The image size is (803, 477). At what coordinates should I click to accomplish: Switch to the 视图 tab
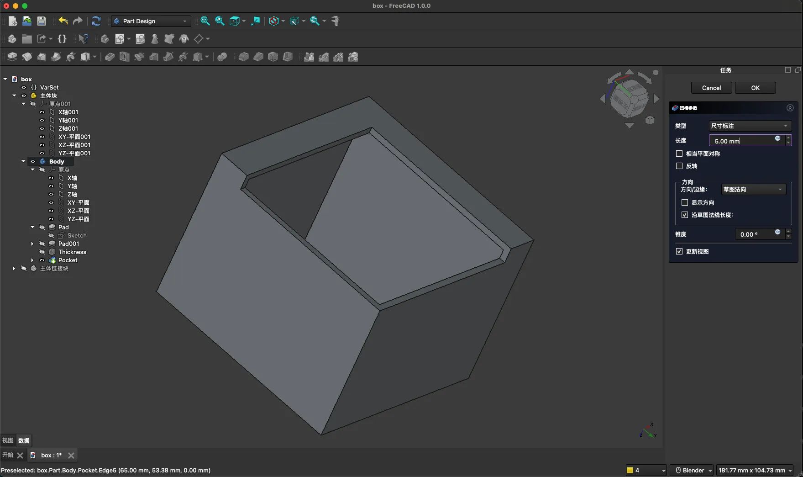8,440
